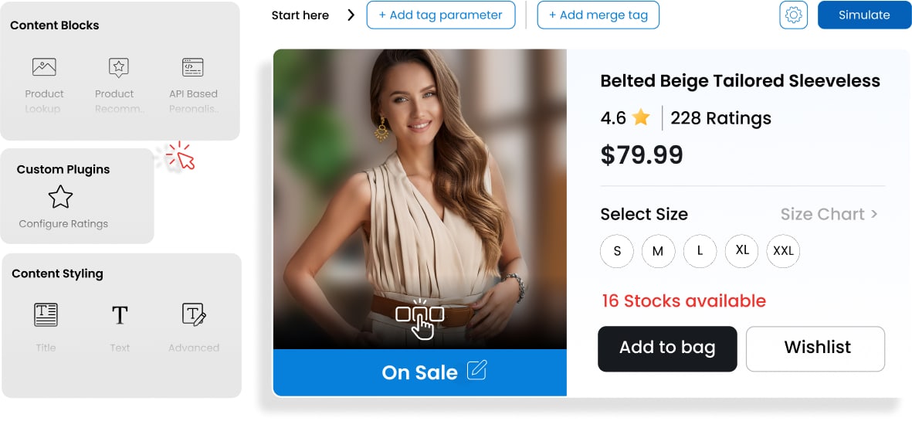Click the Add to bag button
The image size is (912, 421).
click(x=667, y=348)
